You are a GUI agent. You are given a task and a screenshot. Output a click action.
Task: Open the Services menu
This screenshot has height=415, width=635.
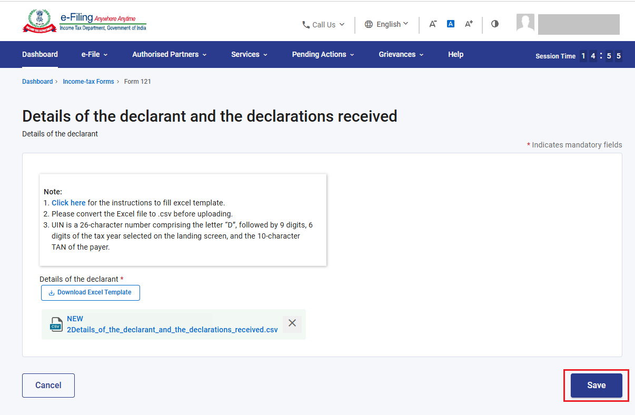tap(250, 54)
